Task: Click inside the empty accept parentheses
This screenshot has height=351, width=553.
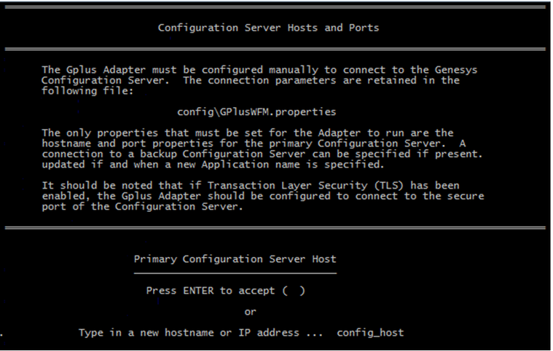Action: [294, 291]
